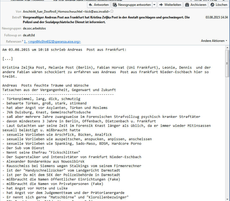Click Newsgruppe antworten button
This screenshot has width=230, height=201.
132,5
